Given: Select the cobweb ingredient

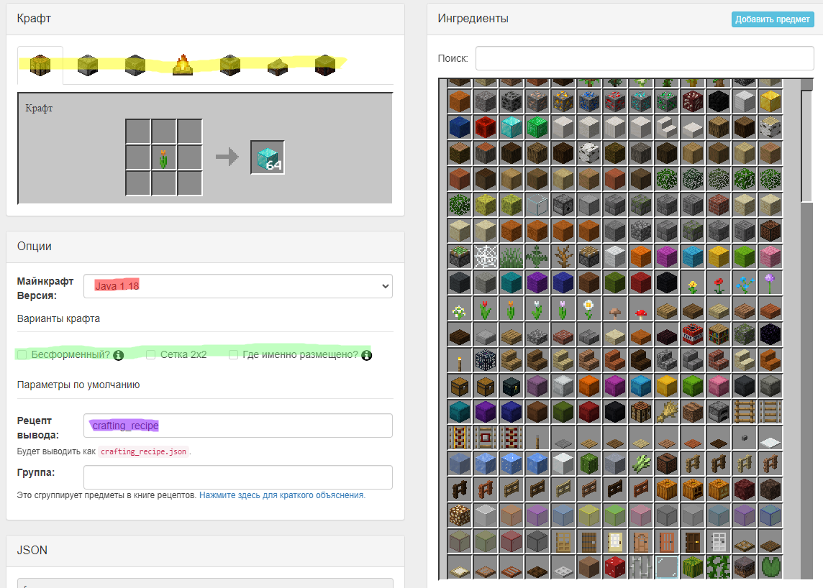Looking at the screenshot, I should point(486,257).
